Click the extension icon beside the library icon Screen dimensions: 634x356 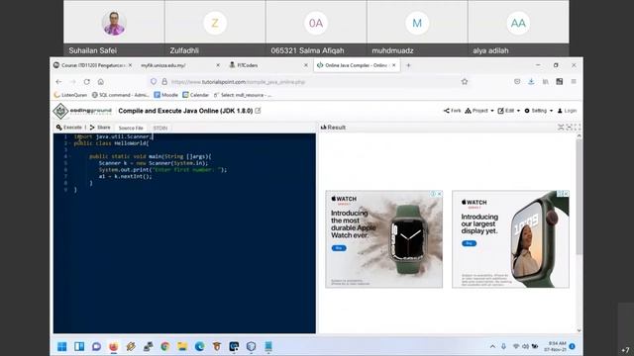[559, 81]
